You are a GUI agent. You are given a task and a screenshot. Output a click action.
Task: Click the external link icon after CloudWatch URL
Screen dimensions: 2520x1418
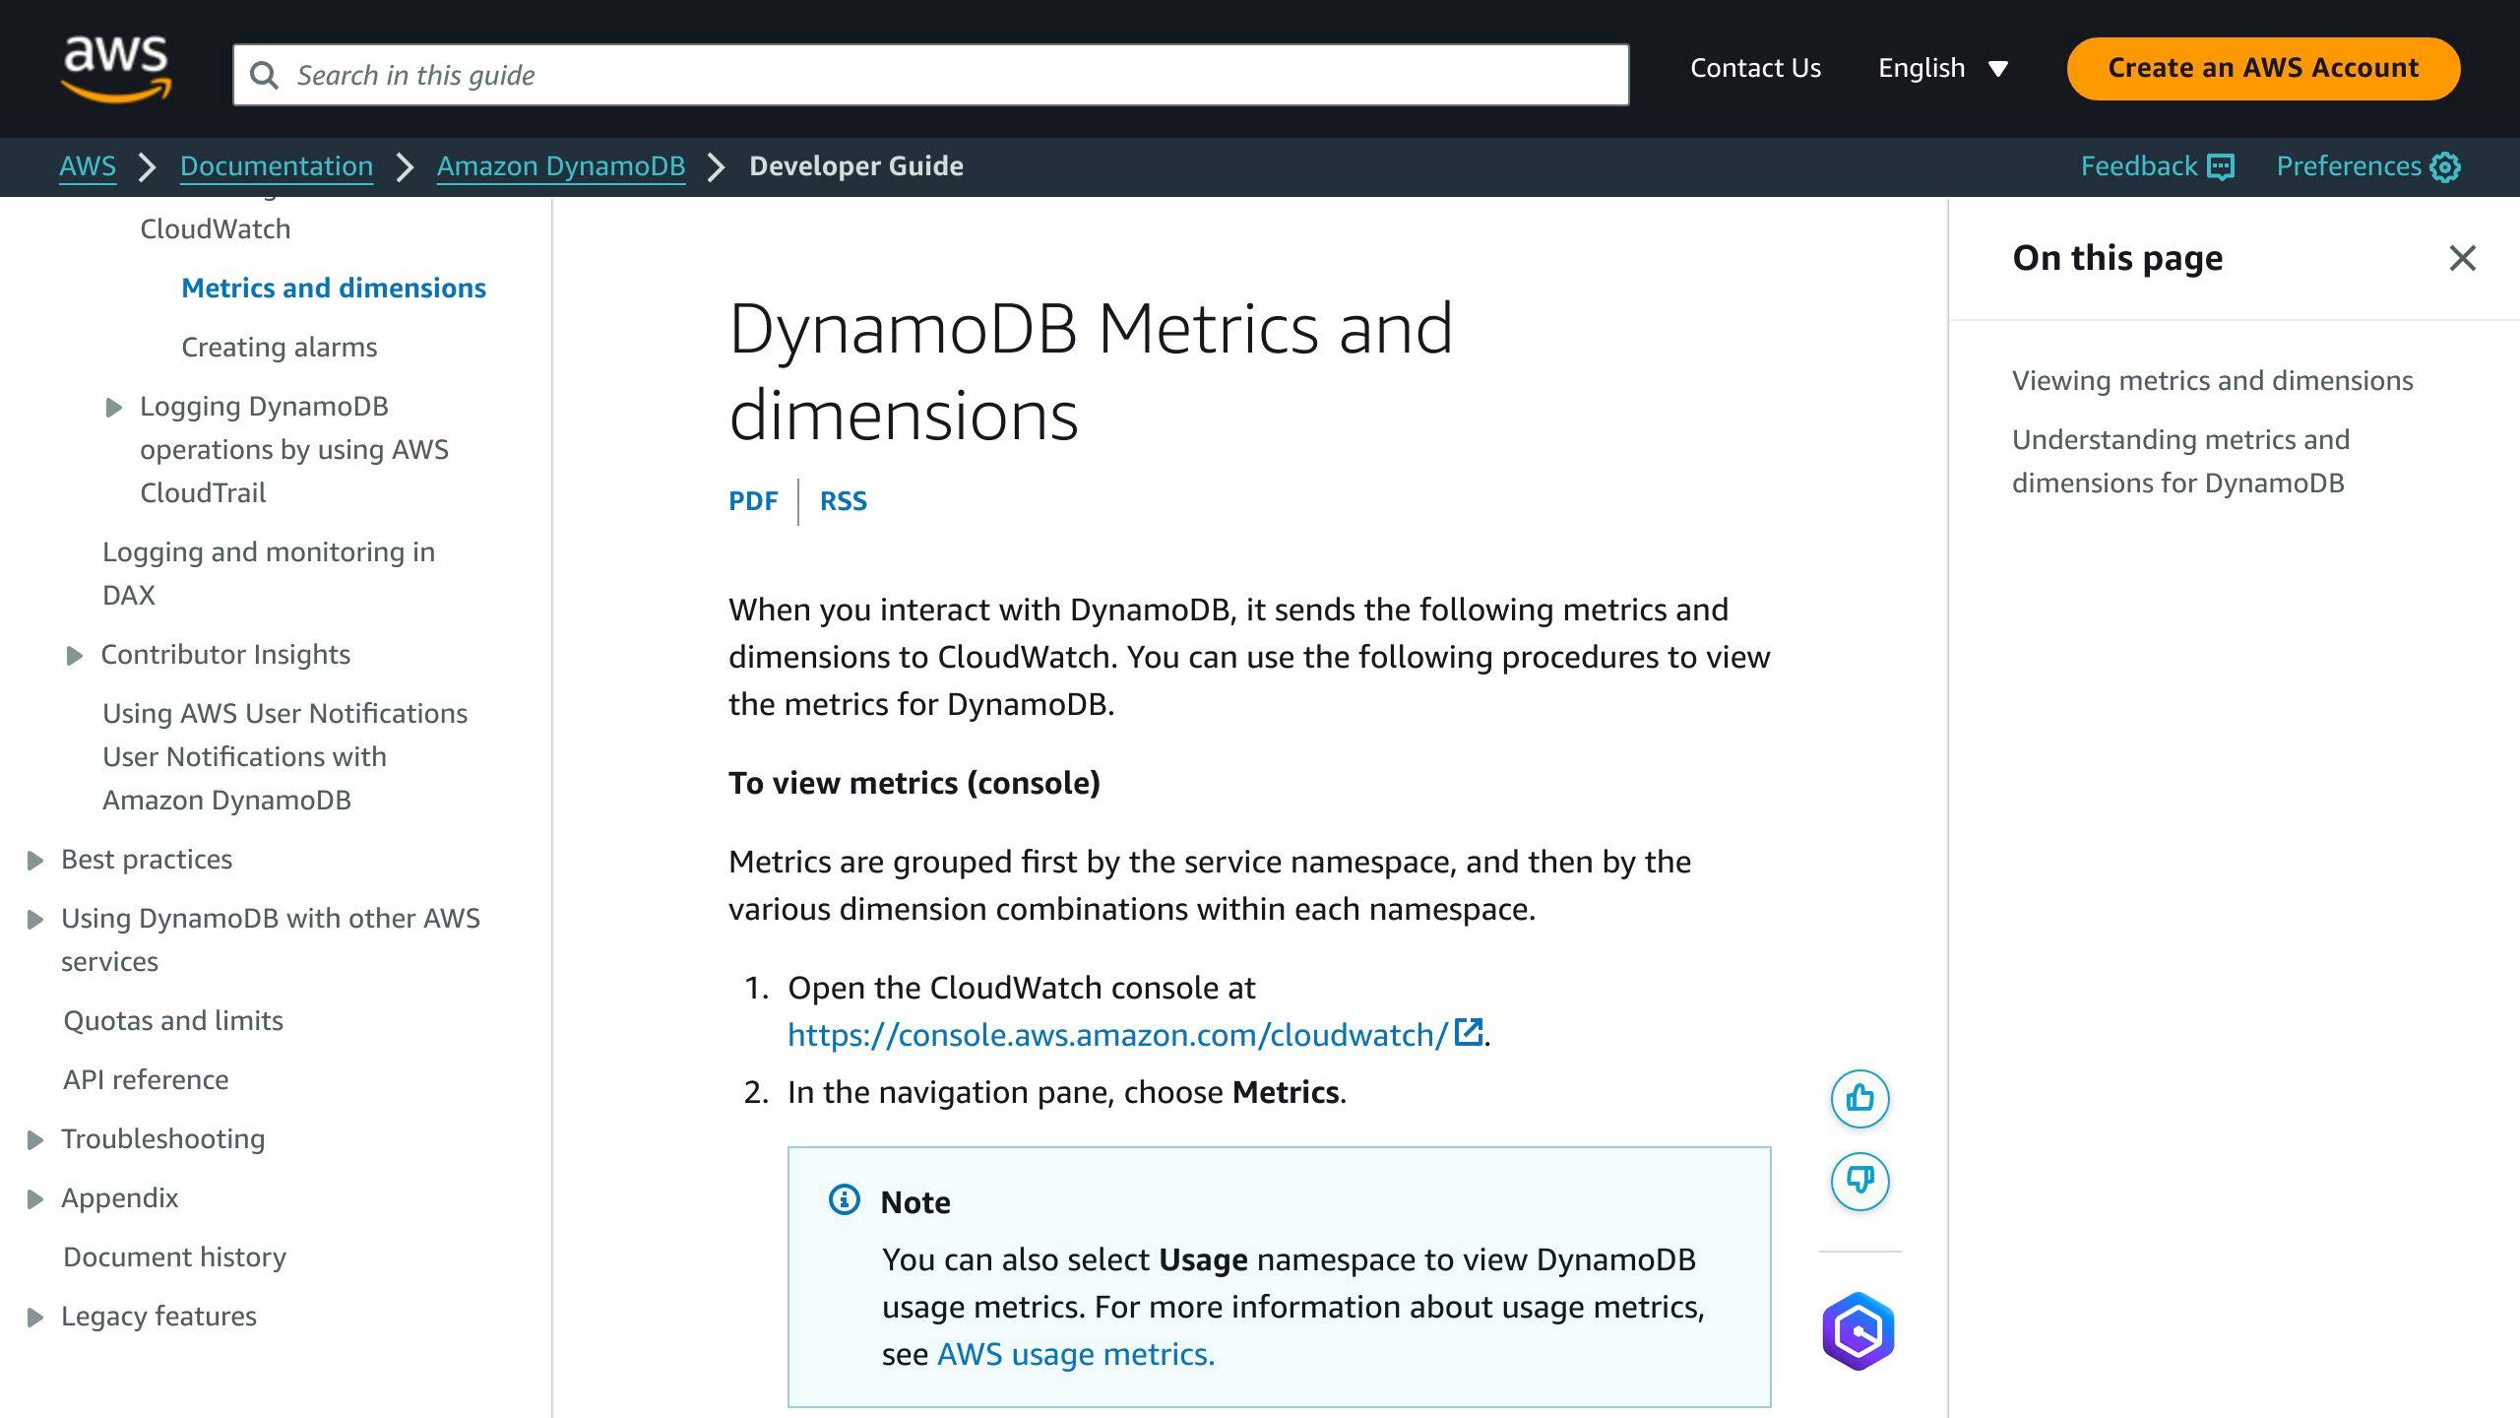pyautogui.click(x=1469, y=1033)
